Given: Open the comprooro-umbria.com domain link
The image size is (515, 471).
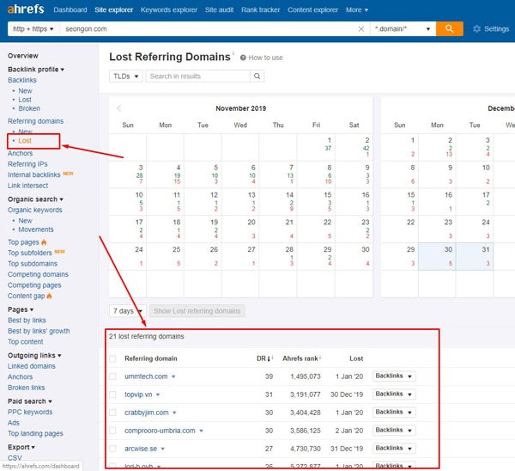Looking at the screenshot, I should (x=160, y=431).
